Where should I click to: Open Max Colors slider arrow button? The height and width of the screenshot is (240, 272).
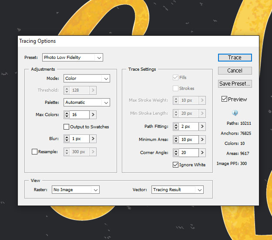click(x=93, y=115)
